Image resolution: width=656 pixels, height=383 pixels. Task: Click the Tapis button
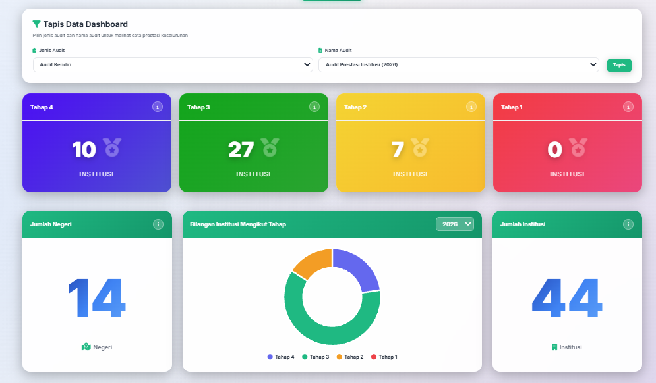(619, 65)
